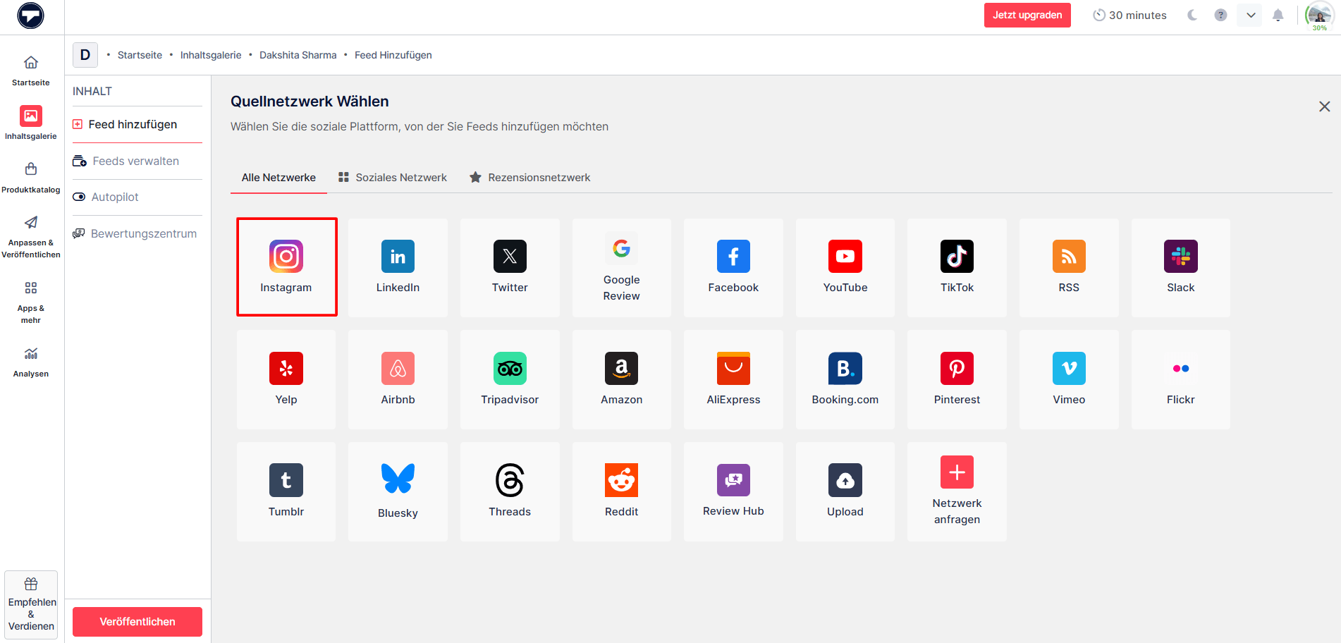
Task: Choose the LinkedIn network tile
Action: click(398, 267)
